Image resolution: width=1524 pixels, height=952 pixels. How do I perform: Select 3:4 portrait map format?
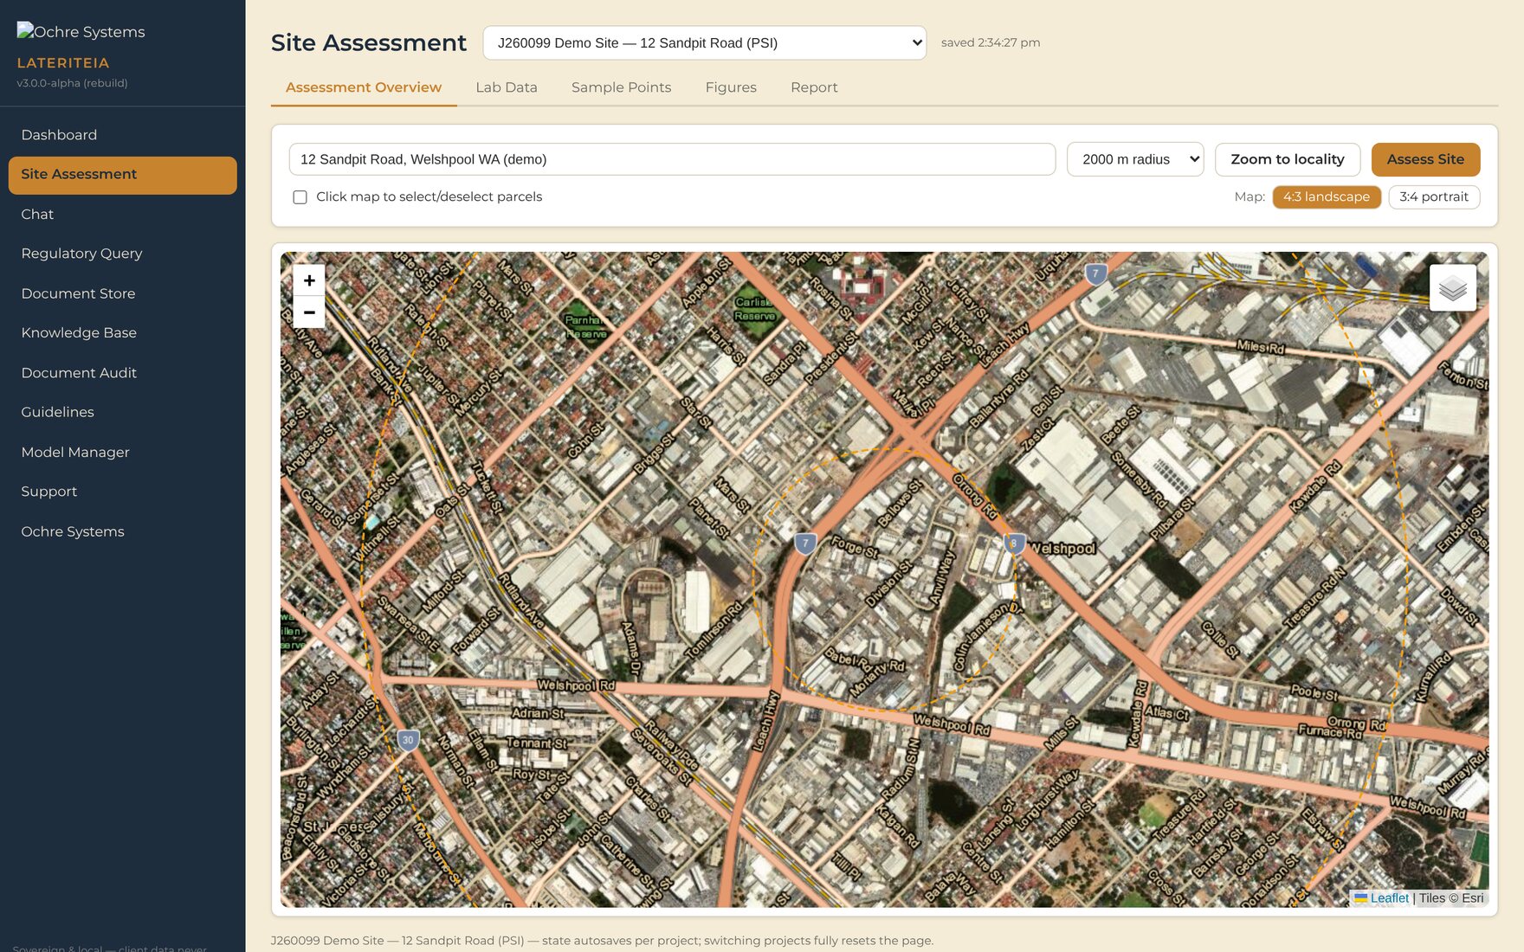[x=1434, y=197]
